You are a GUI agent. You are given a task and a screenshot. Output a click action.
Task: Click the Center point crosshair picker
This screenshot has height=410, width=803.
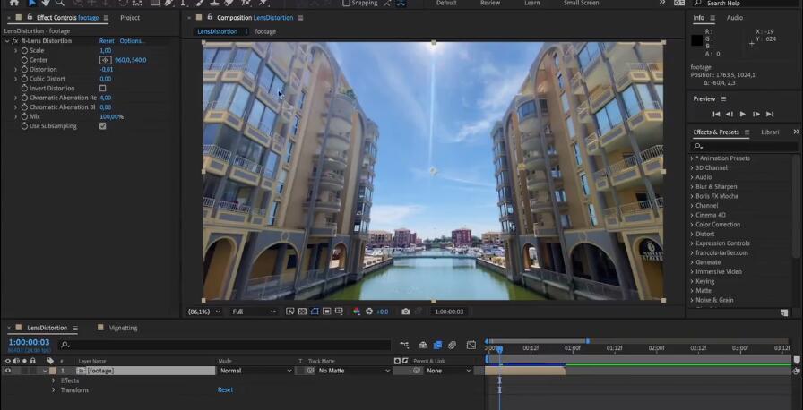coord(105,60)
